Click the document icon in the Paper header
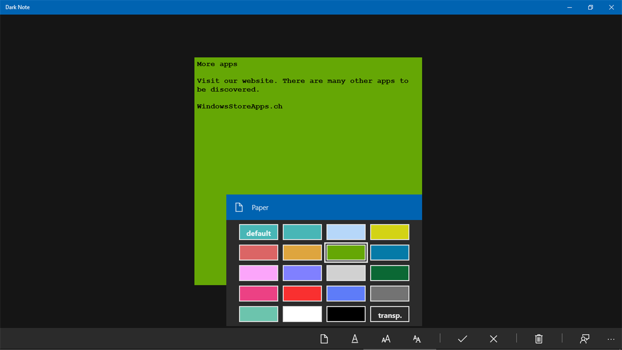Screen dimensions: 622x350 pyautogui.click(x=239, y=207)
